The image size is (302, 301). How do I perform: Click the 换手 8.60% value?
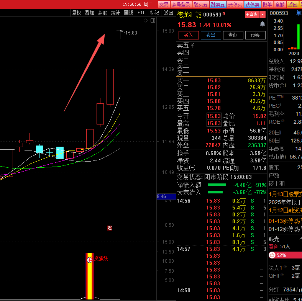[x=213, y=154]
